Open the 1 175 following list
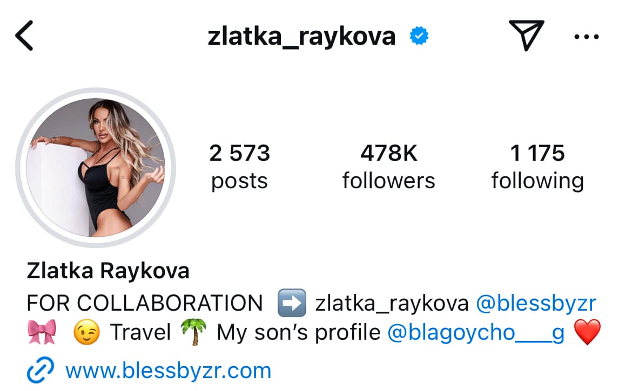Viewport: 632px width, 391px height. [x=537, y=167]
